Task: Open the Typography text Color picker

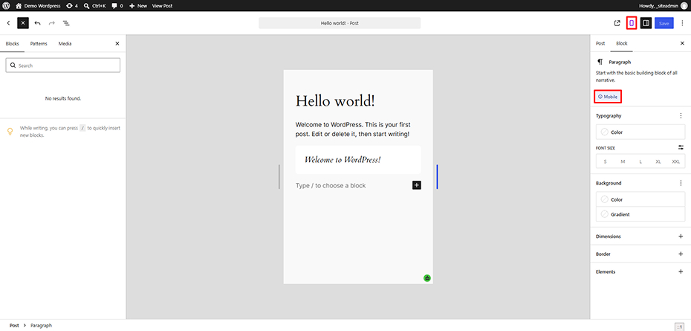Action: click(x=640, y=132)
